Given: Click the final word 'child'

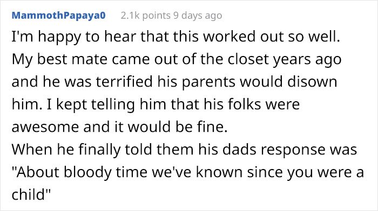Looking at the screenshot, I should (x=28, y=195).
